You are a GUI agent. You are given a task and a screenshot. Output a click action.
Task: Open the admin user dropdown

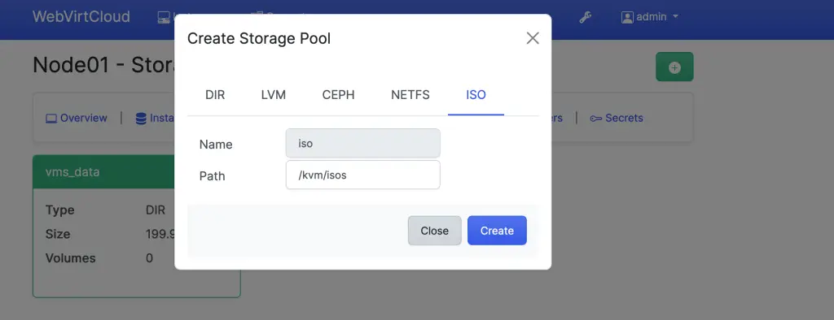pyautogui.click(x=650, y=17)
